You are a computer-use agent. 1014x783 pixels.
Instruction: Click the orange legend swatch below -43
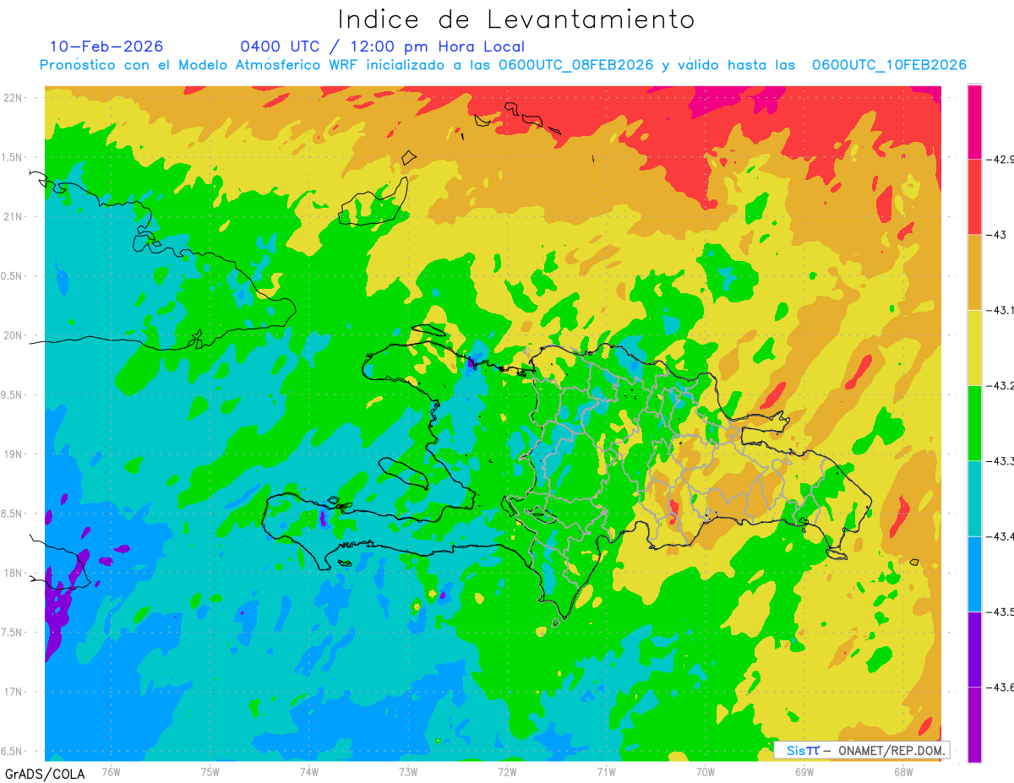[x=974, y=272]
